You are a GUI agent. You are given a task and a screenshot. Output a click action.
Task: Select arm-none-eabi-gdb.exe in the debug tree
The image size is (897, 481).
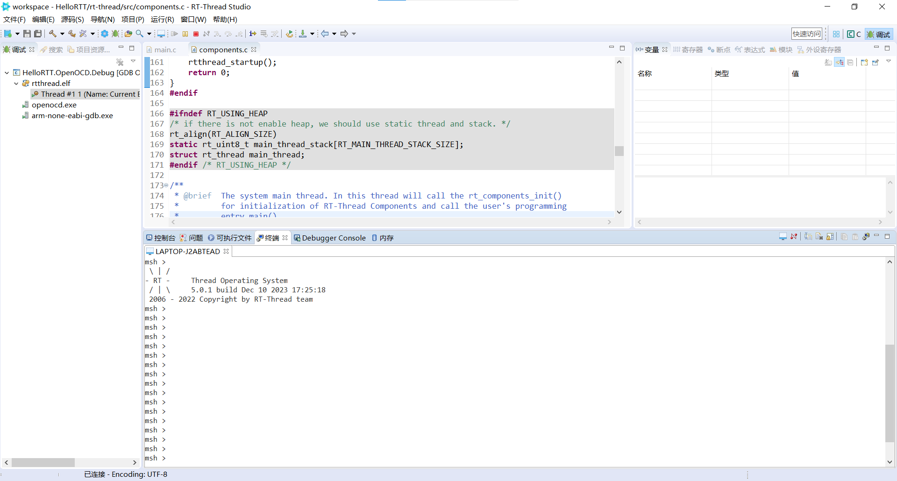coord(68,116)
